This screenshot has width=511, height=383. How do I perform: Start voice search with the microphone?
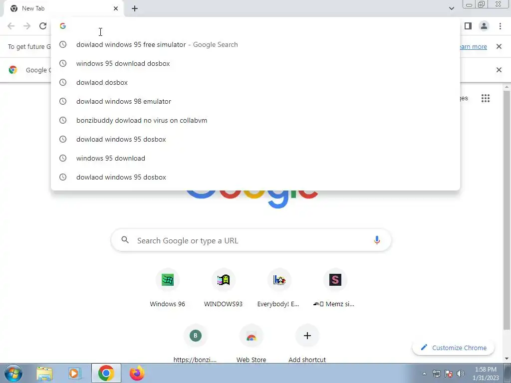click(x=377, y=240)
